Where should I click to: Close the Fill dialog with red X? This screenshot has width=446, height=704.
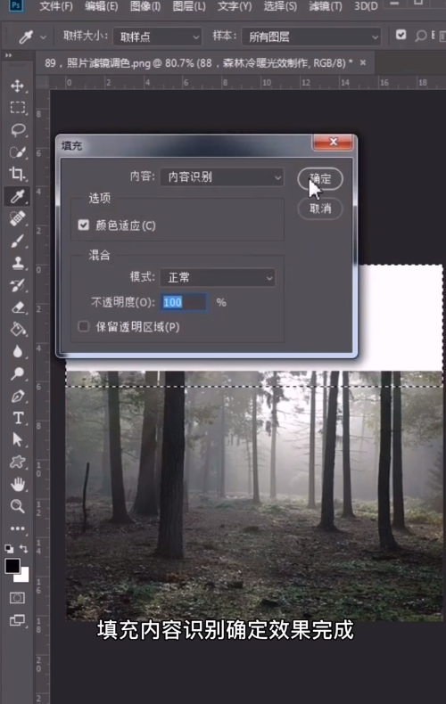coord(333,143)
